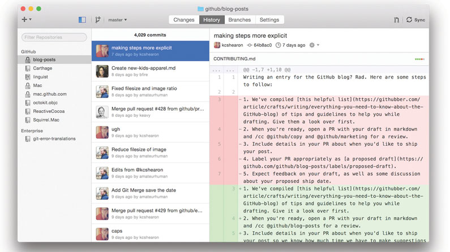450x252 pixels.
Task: Focus the Filter Repositories field
Action: pyautogui.click(x=54, y=37)
